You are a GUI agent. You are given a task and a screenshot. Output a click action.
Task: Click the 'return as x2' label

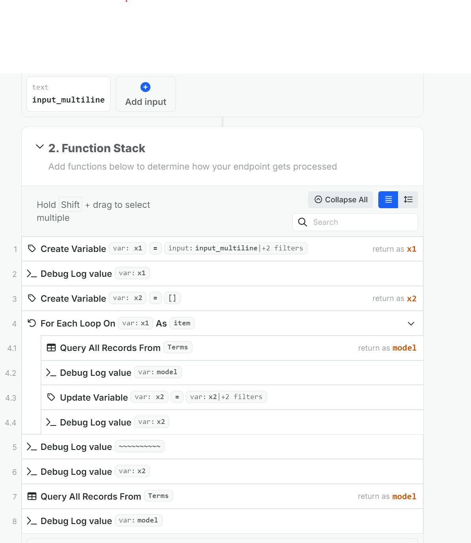pyautogui.click(x=394, y=299)
